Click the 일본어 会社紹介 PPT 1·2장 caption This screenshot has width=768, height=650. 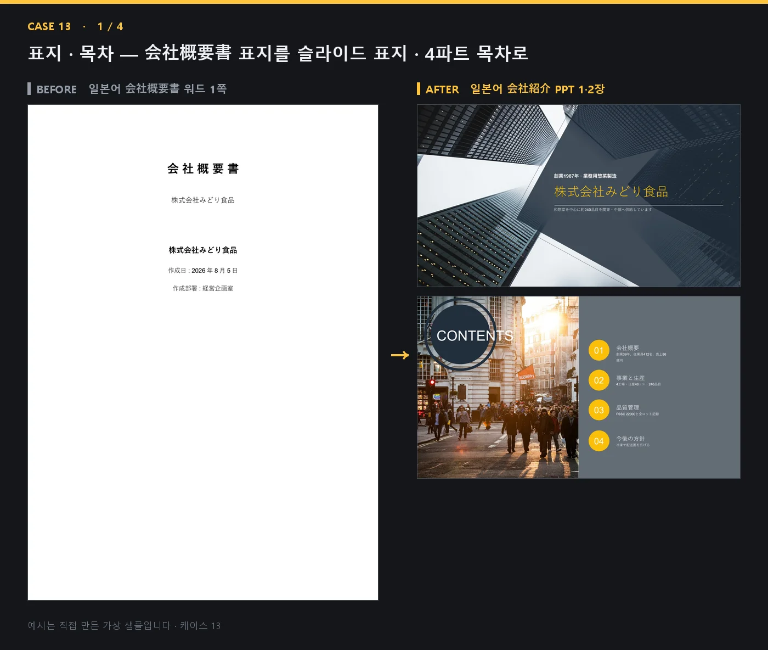(538, 89)
